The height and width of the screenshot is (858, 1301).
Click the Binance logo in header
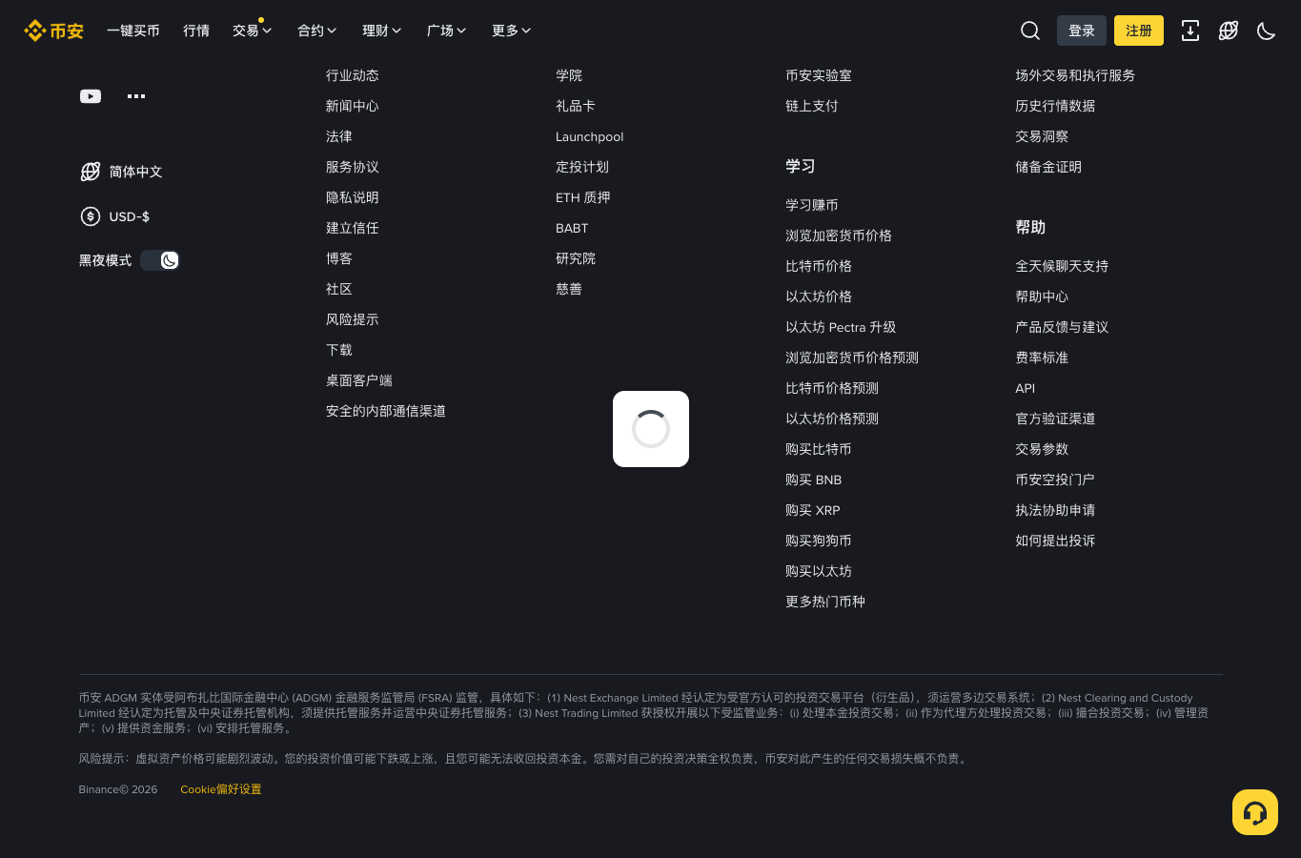coord(53,31)
